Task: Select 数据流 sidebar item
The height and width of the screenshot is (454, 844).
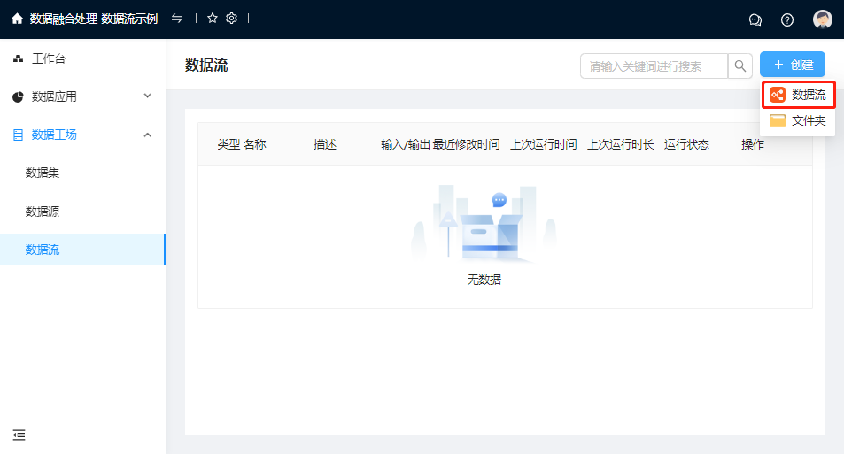Action: coord(43,250)
